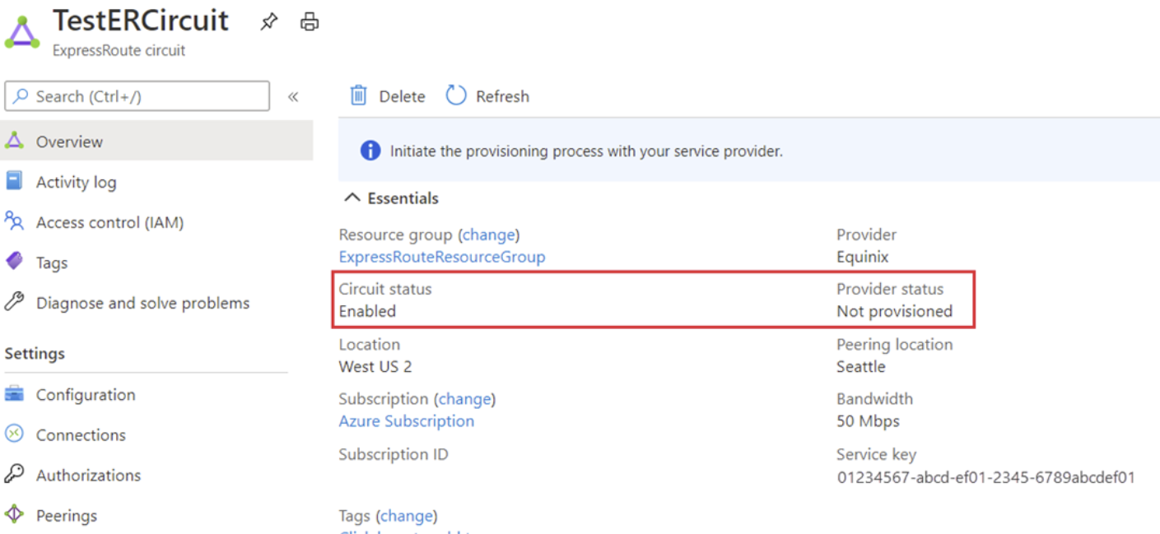
Task: Click change next to Tags
Action: click(x=407, y=516)
